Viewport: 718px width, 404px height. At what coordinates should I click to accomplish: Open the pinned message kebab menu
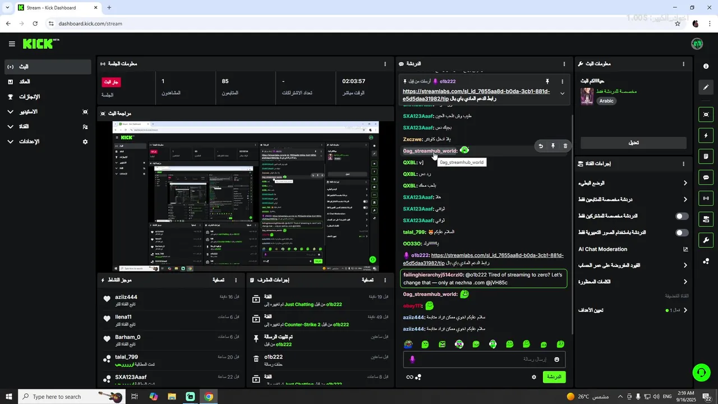(562, 81)
